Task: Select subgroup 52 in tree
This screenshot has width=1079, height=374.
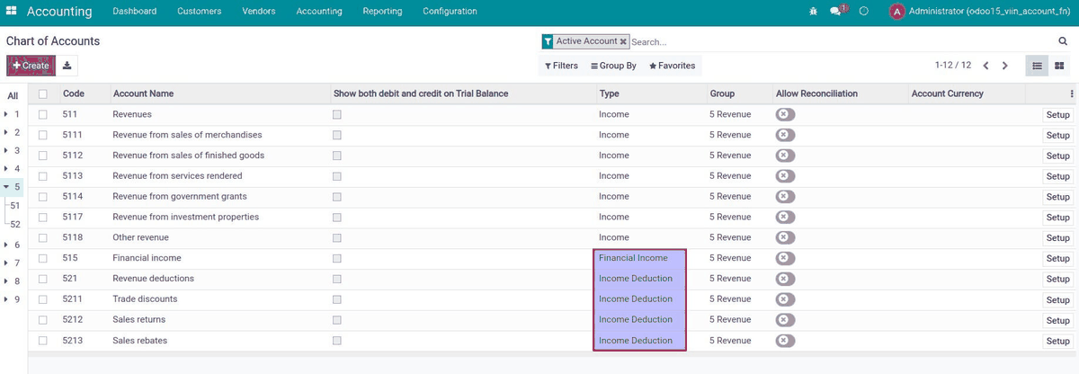Action: 14,225
